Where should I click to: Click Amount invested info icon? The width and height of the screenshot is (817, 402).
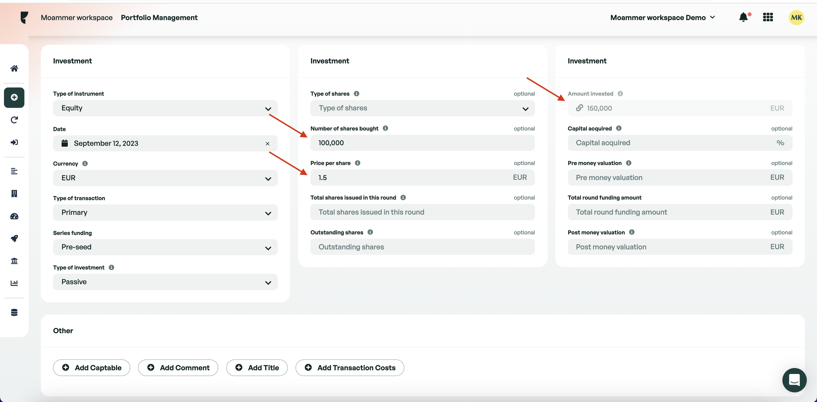(x=620, y=94)
